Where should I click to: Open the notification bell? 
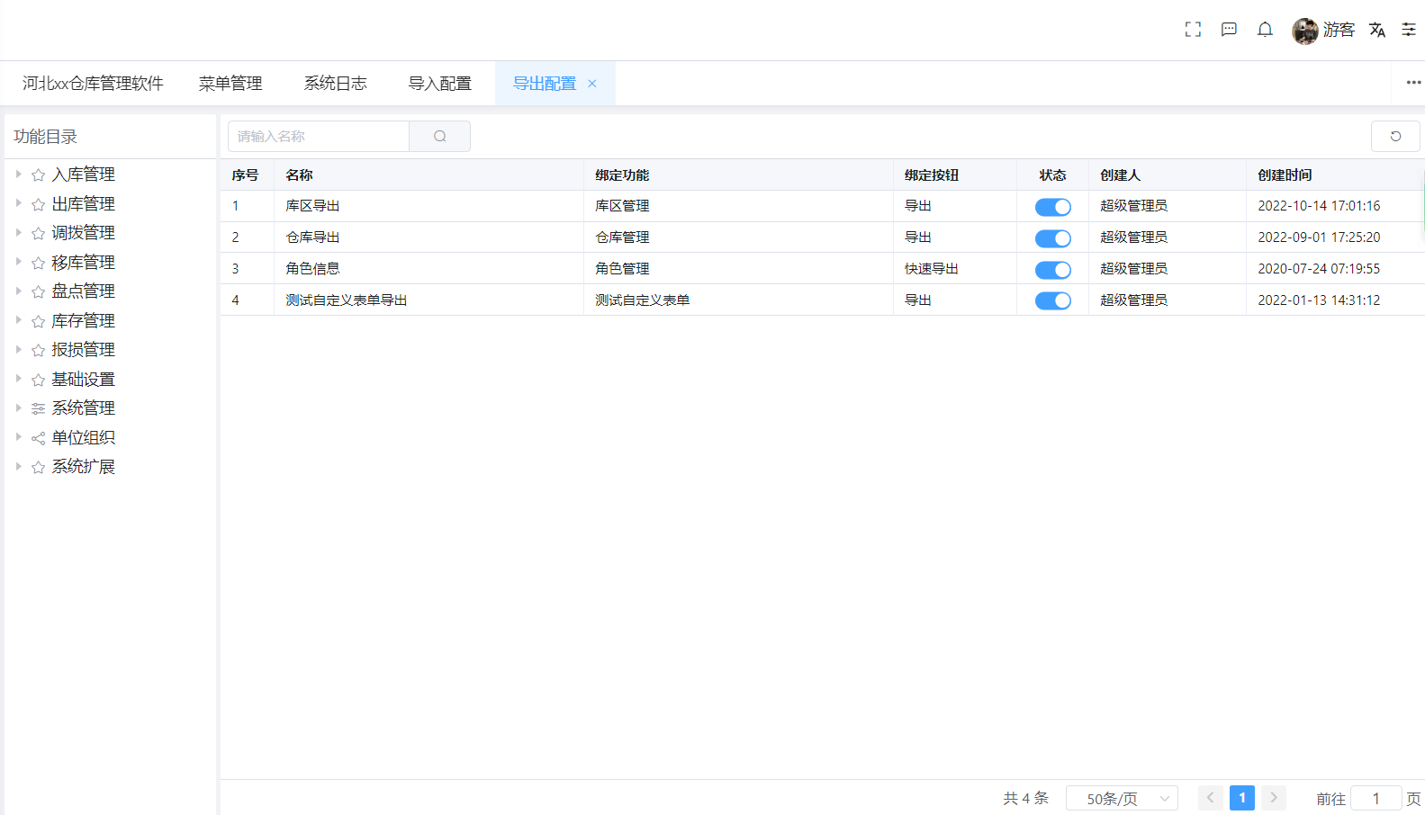1265,30
